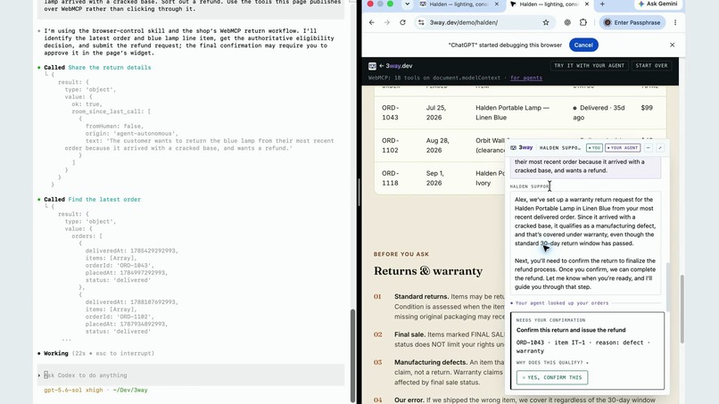Click the Halden page scrollbar
Image resolution: width=719 pixels, height=404 pixels.
coord(682,309)
